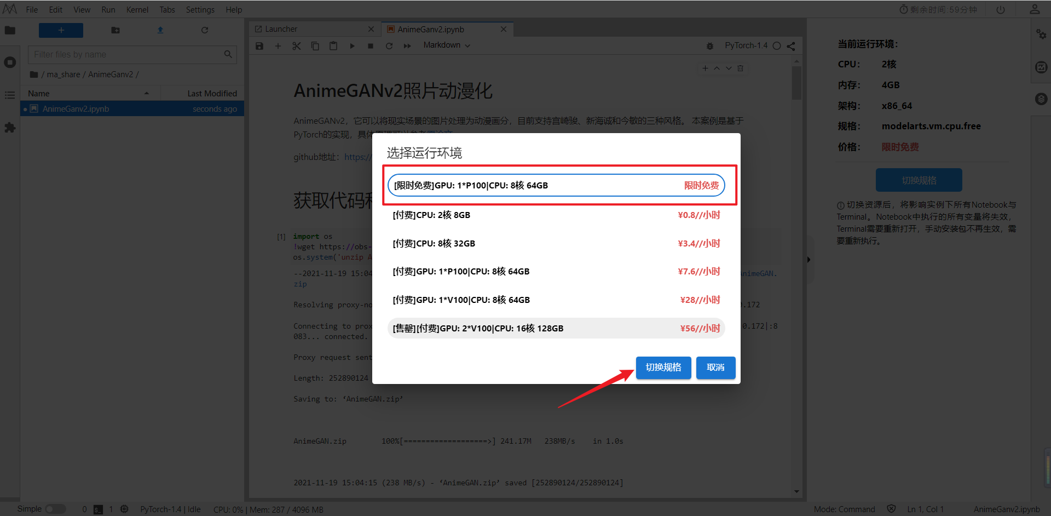Sort files by the Name column header

point(90,94)
